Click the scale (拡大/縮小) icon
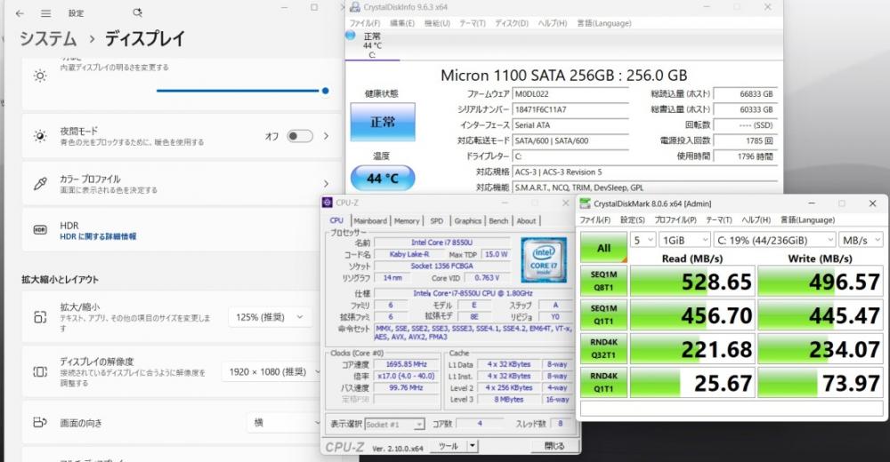The width and height of the screenshot is (890, 462). [40, 317]
